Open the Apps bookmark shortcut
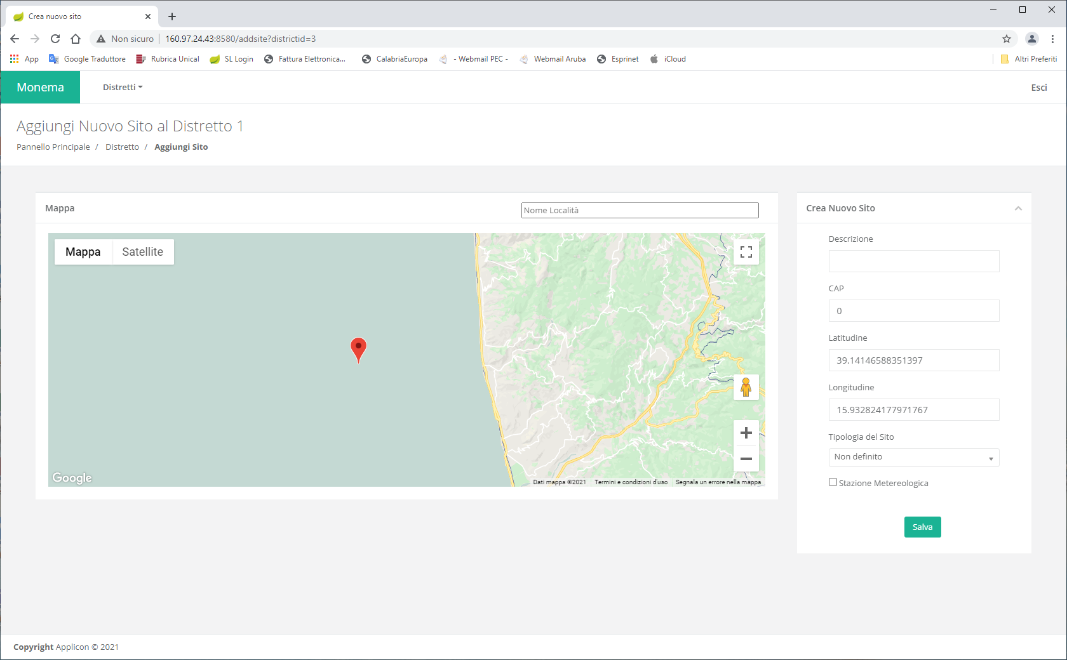Viewport: 1067px width, 660px height. (24, 59)
